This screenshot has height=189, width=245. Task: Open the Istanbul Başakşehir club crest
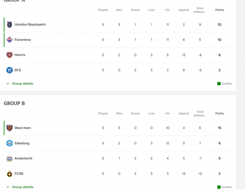(9, 24)
